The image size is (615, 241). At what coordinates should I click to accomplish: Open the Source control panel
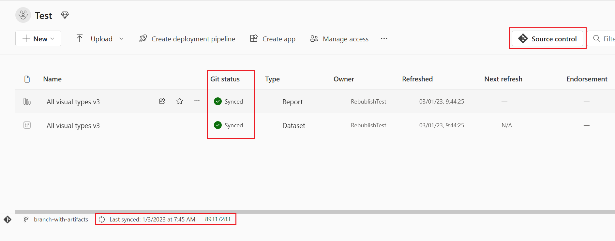click(547, 39)
